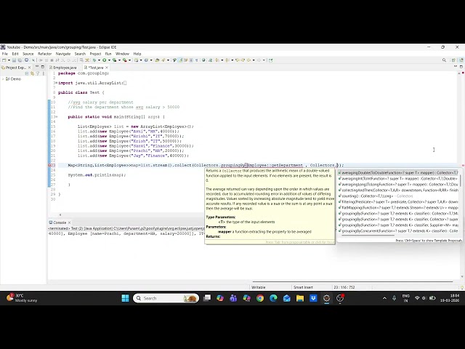Select counting() proposal in autocomplete list

tap(398, 196)
